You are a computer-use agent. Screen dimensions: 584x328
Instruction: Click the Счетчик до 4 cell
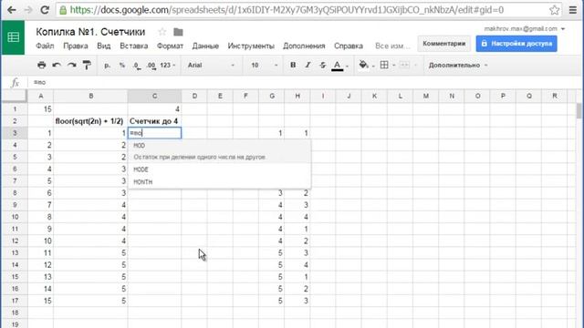point(154,121)
